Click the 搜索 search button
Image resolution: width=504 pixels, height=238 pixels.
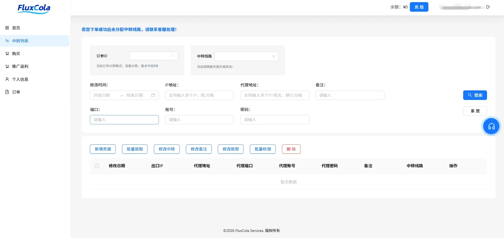(475, 95)
